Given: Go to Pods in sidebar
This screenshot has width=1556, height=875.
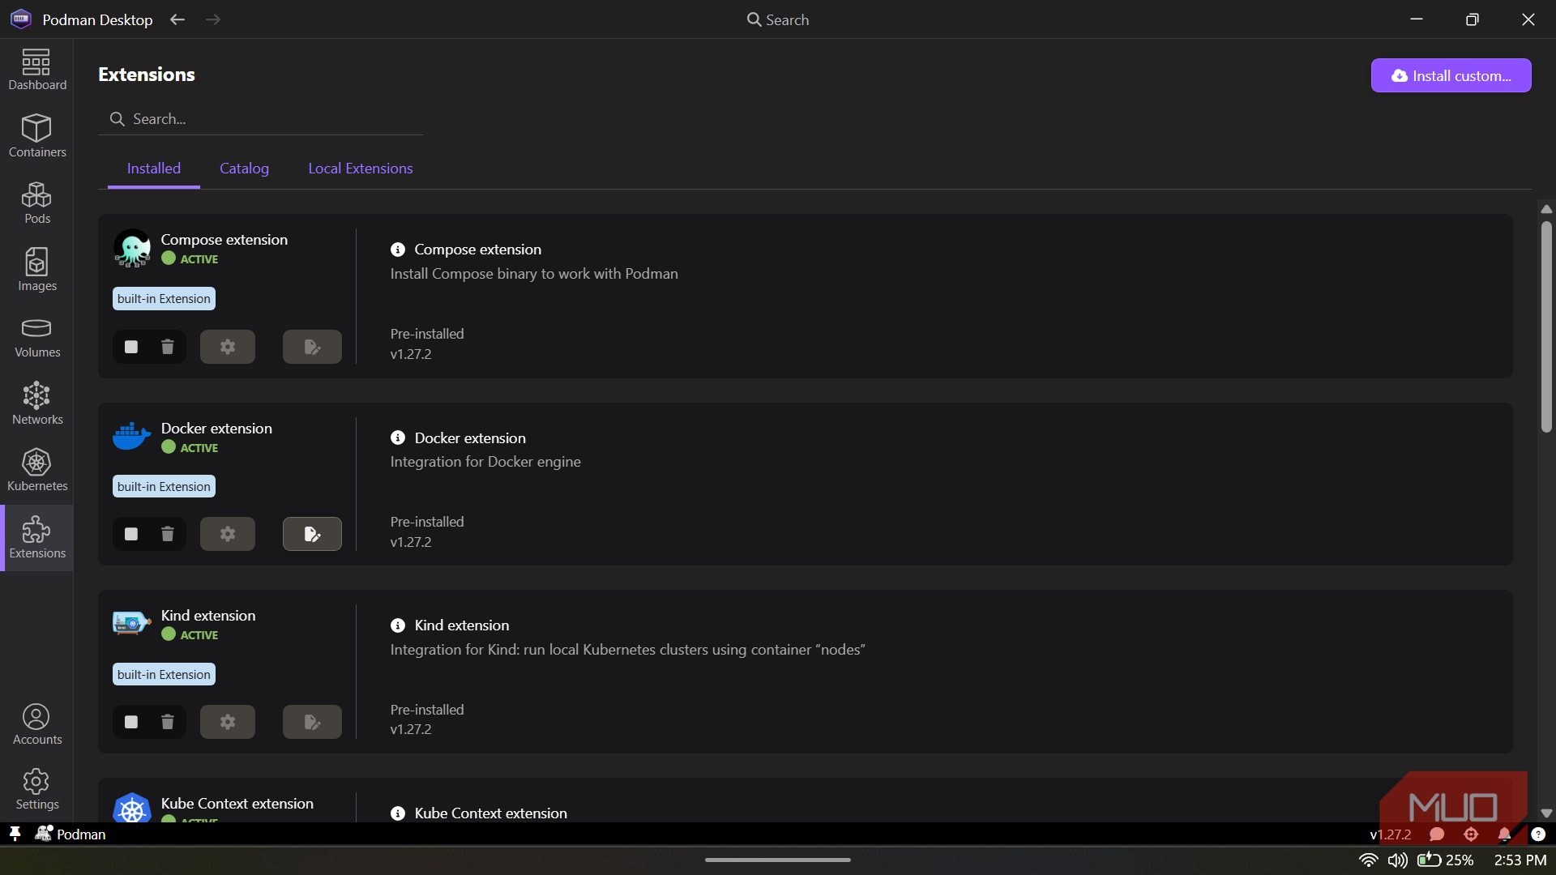Looking at the screenshot, I should (36, 203).
